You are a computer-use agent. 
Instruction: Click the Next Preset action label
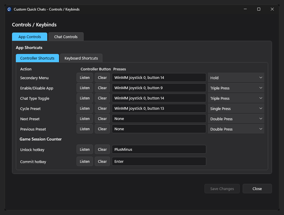tap(30, 119)
